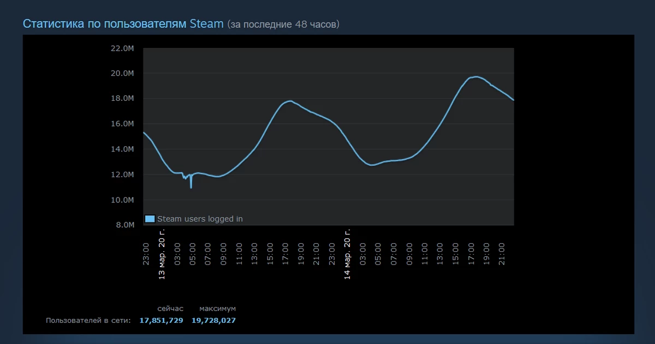The height and width of the screenshot is (344, 655).
Task: Click the 12.0M y-axis label
Action: click(x=122, y=174)
